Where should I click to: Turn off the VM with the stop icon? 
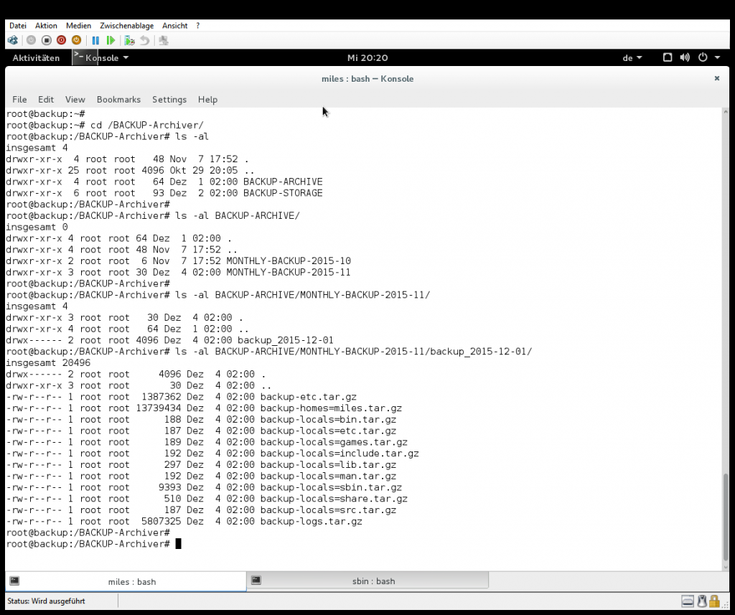coord(47,40)
